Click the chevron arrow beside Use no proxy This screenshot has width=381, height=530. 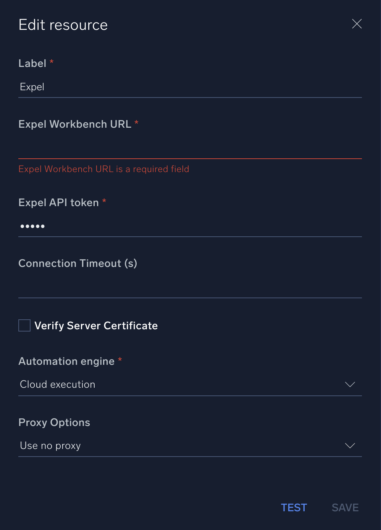point(350,445)
